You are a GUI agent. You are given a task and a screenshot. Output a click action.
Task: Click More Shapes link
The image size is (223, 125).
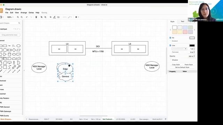coord(6,119)
